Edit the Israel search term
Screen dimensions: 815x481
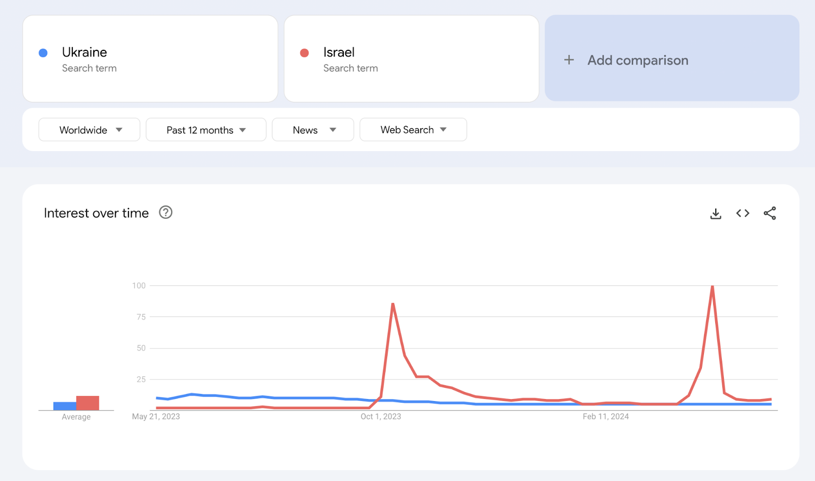[412, 59]
